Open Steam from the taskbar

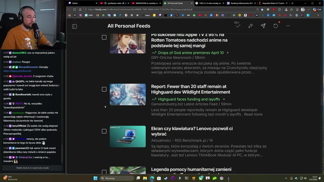coord(166,178)
